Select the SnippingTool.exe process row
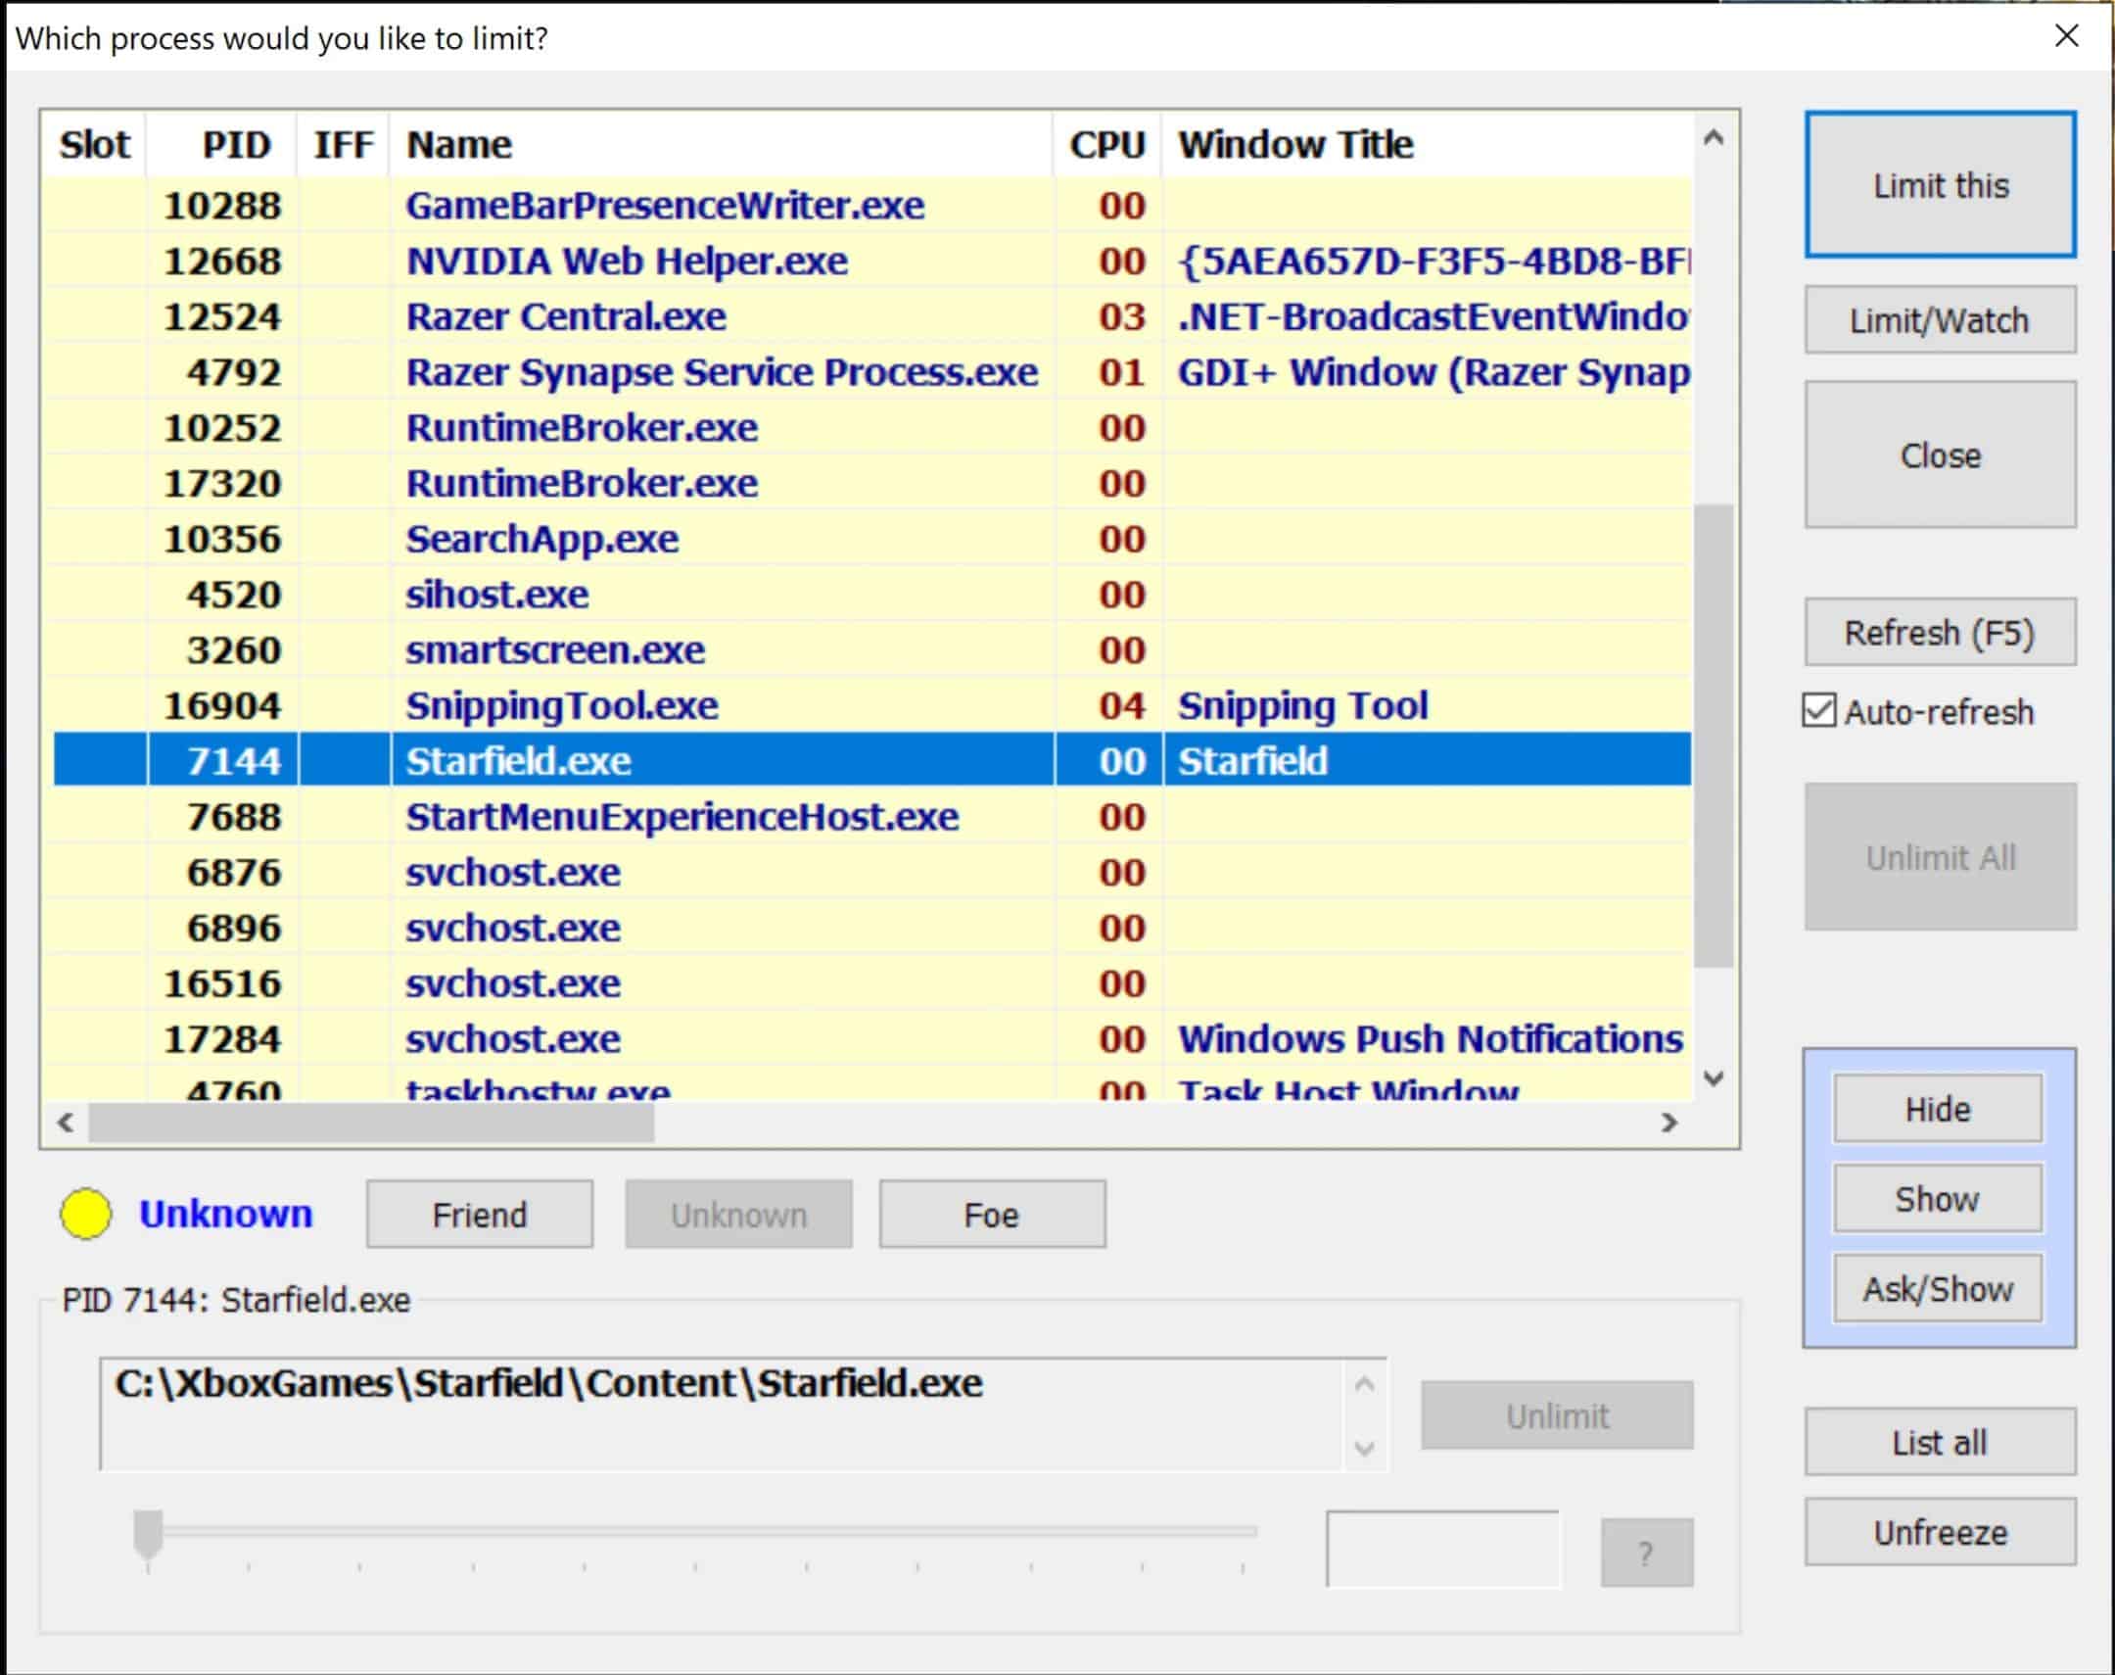This screenshot has width=2115, height=1675. [x=562, y=706]
